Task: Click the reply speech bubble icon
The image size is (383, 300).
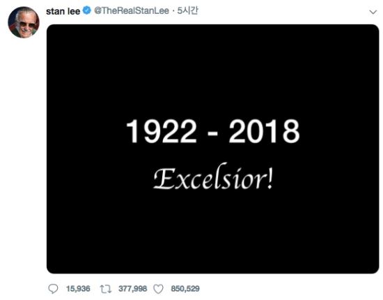Action: [53, 289]
